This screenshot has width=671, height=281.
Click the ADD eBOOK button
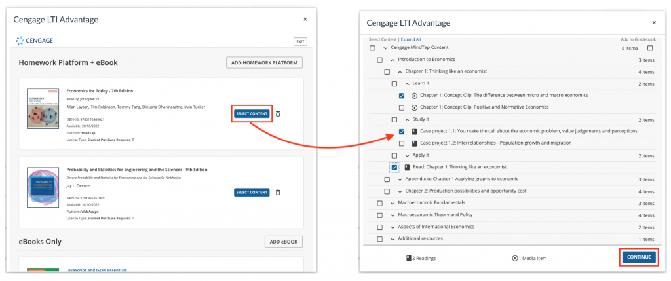coord(283,242)
